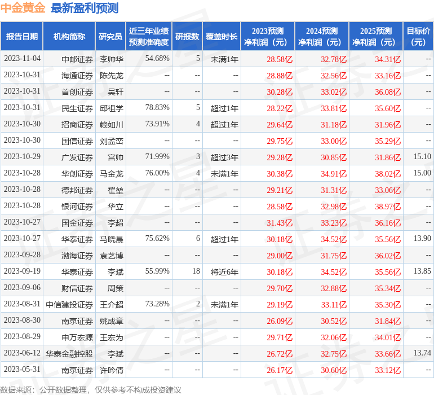This screenshot has height=395, width=434.
Task: Click coverage duration 超过3年
Action: 224,157
